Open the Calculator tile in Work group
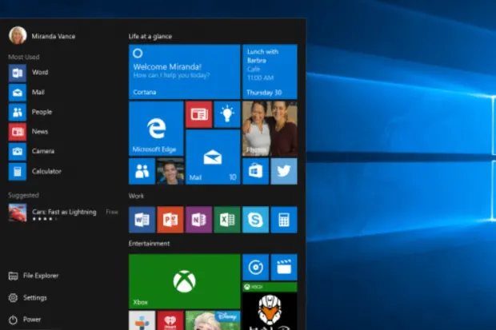Viewport: 496px width, 330px height. click(284, 220)
